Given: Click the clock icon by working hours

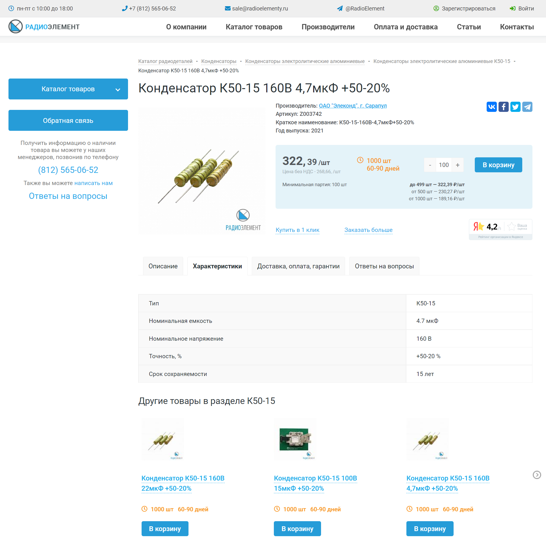Looking at the screenshot, I should [11, 8].
